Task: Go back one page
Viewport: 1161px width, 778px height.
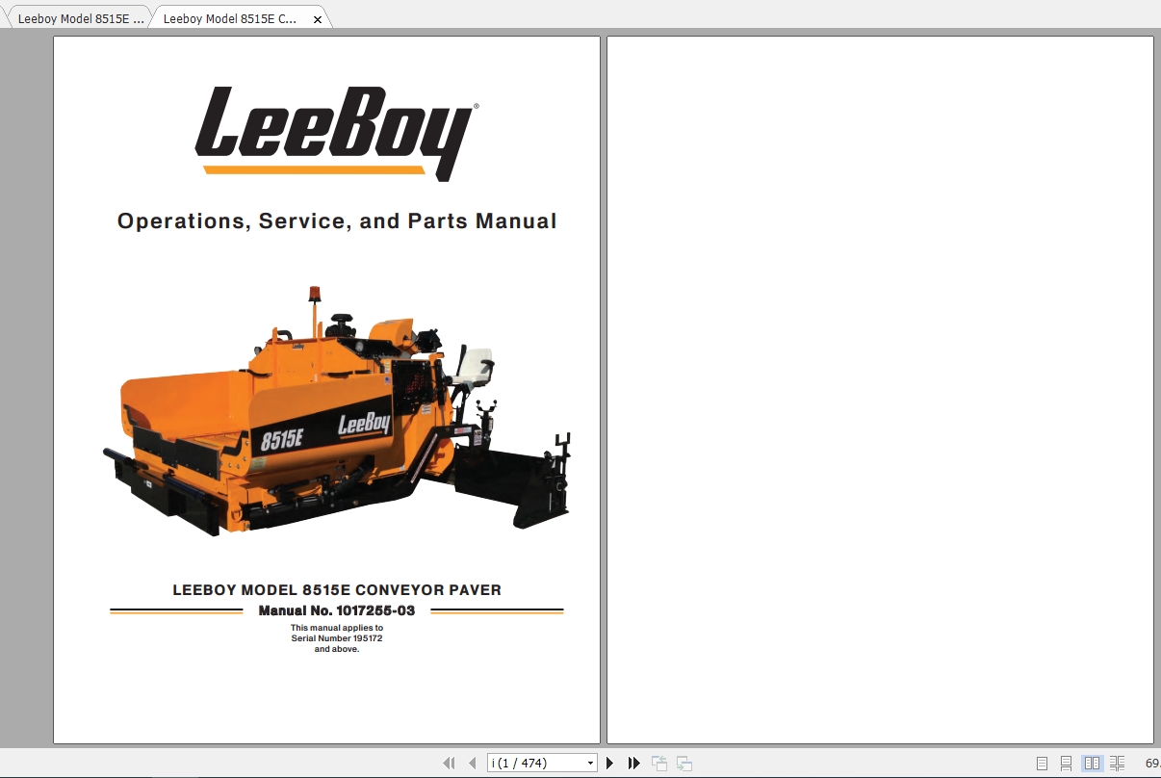Action: (472, 762)
